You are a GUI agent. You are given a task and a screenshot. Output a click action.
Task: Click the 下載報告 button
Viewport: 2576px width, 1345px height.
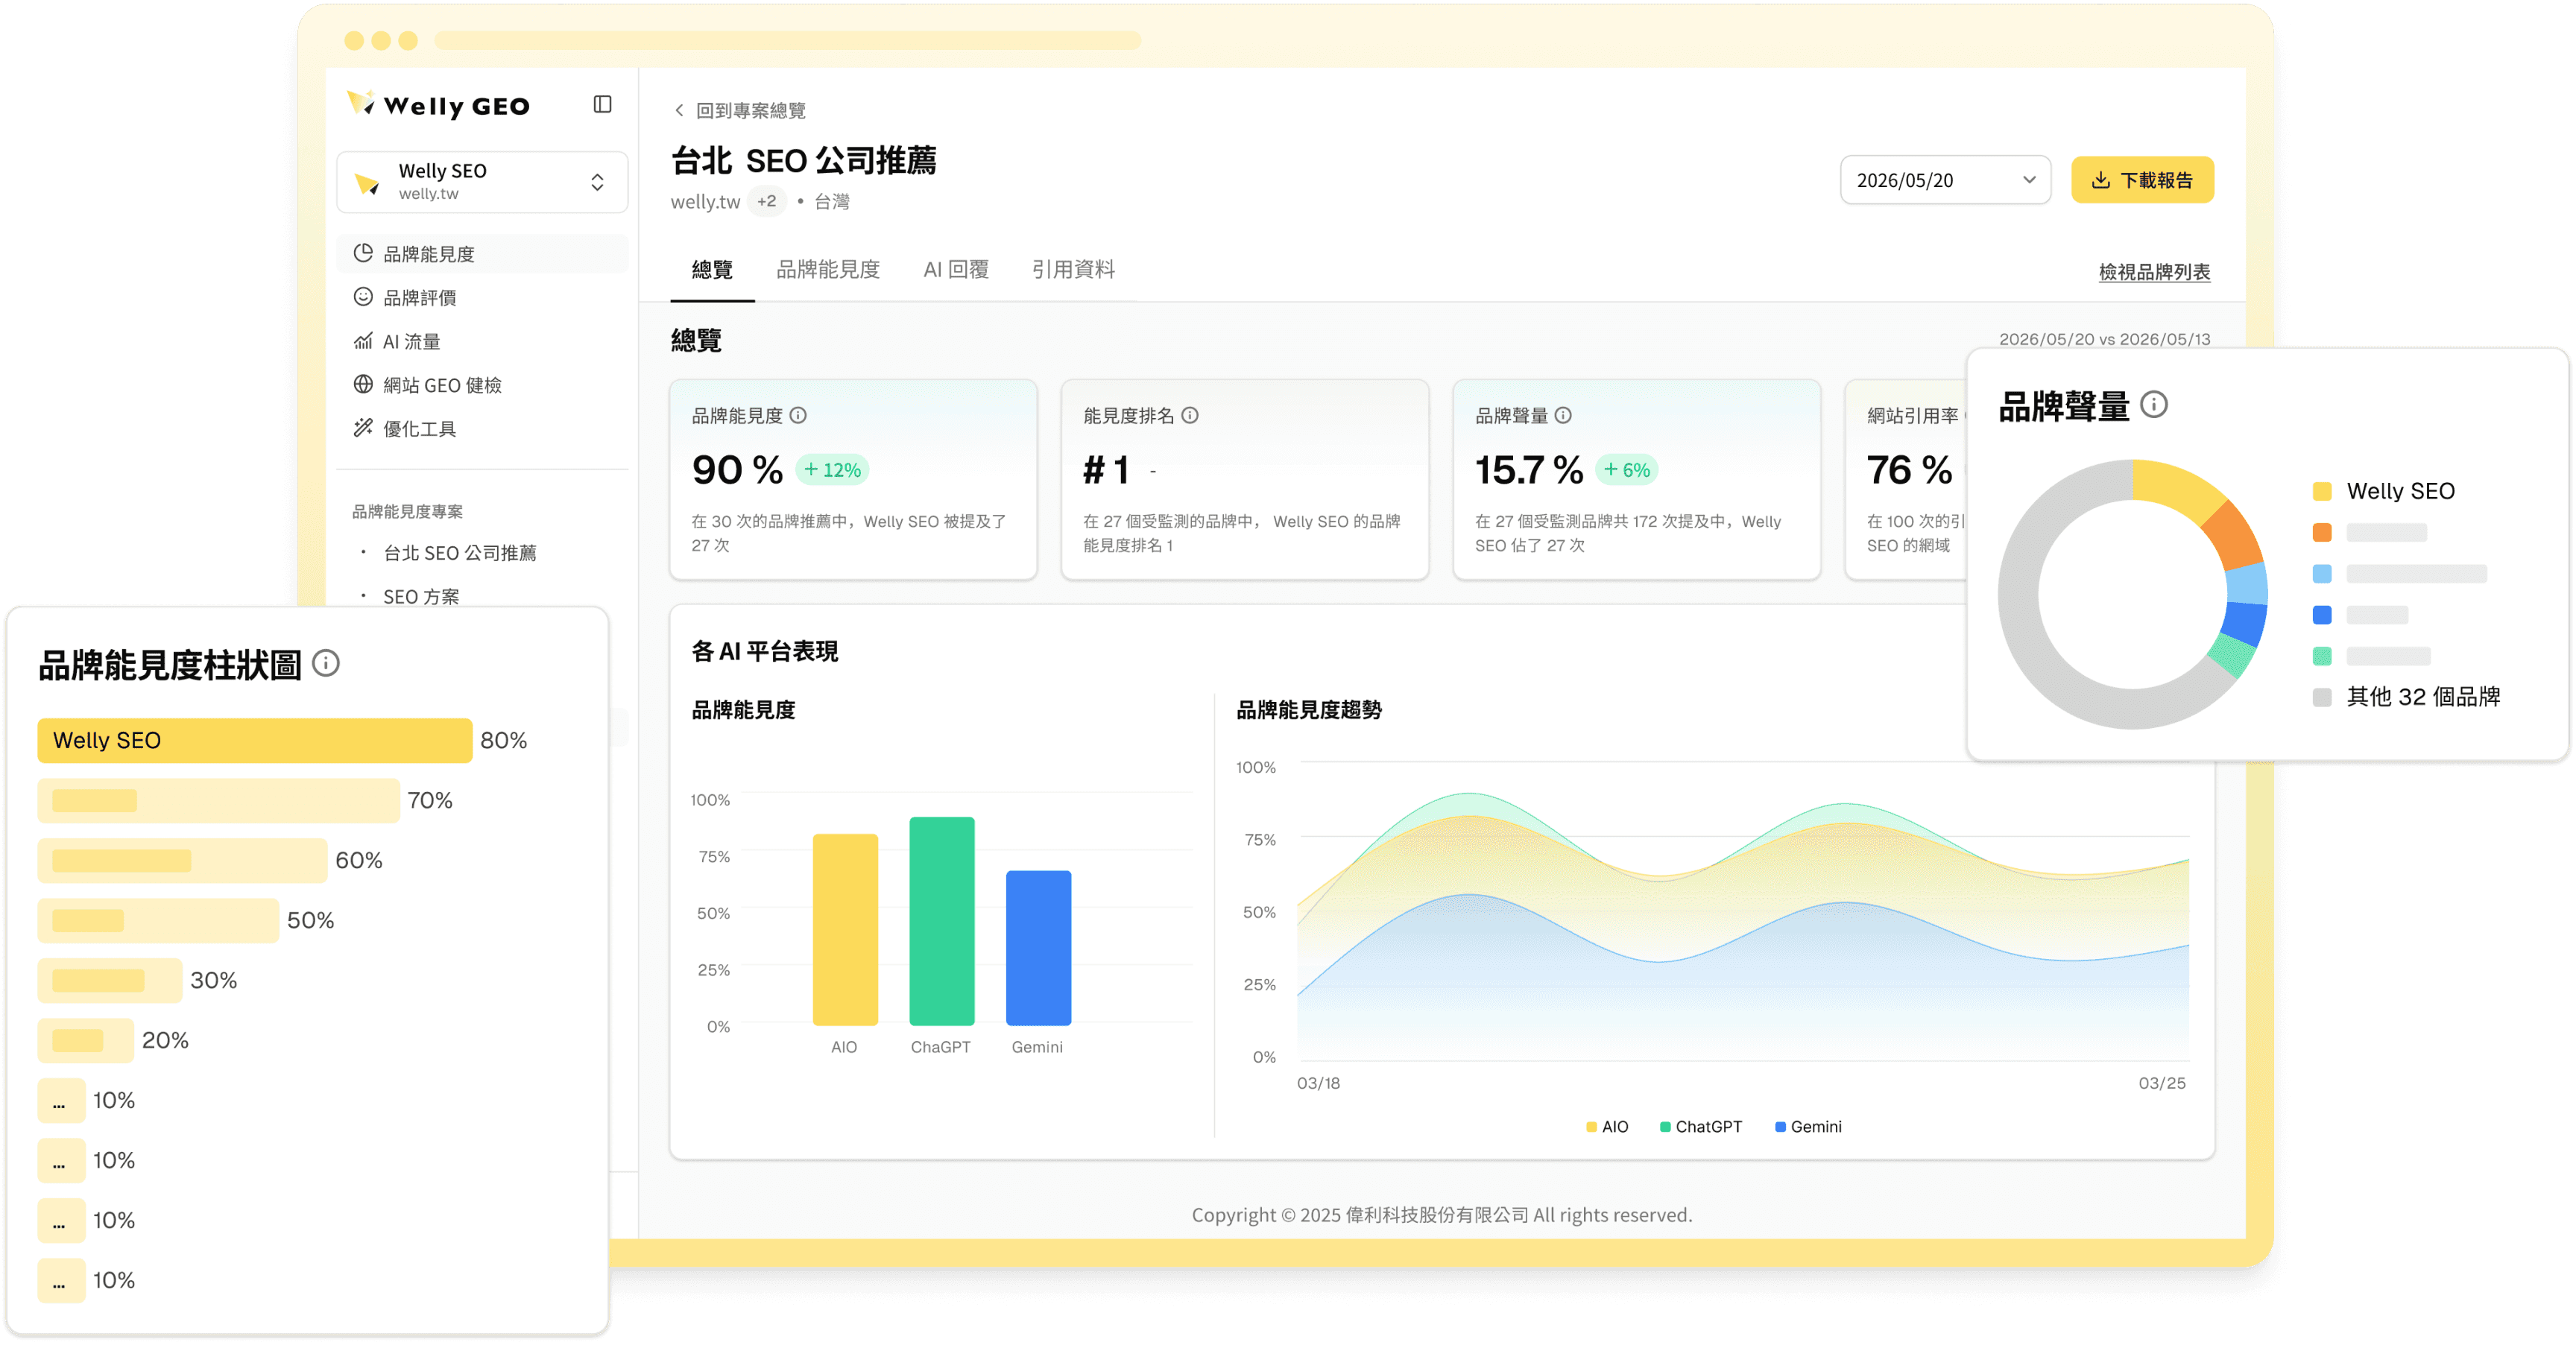(2142, 180)
